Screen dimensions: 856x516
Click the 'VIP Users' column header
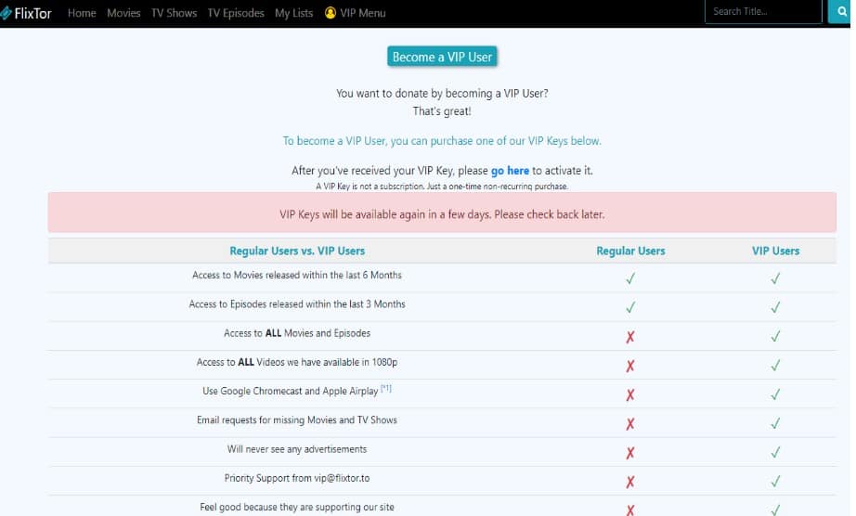(x=775, y=251)
